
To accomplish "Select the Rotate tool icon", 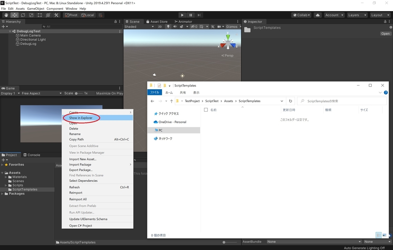I will coord(23,15).
